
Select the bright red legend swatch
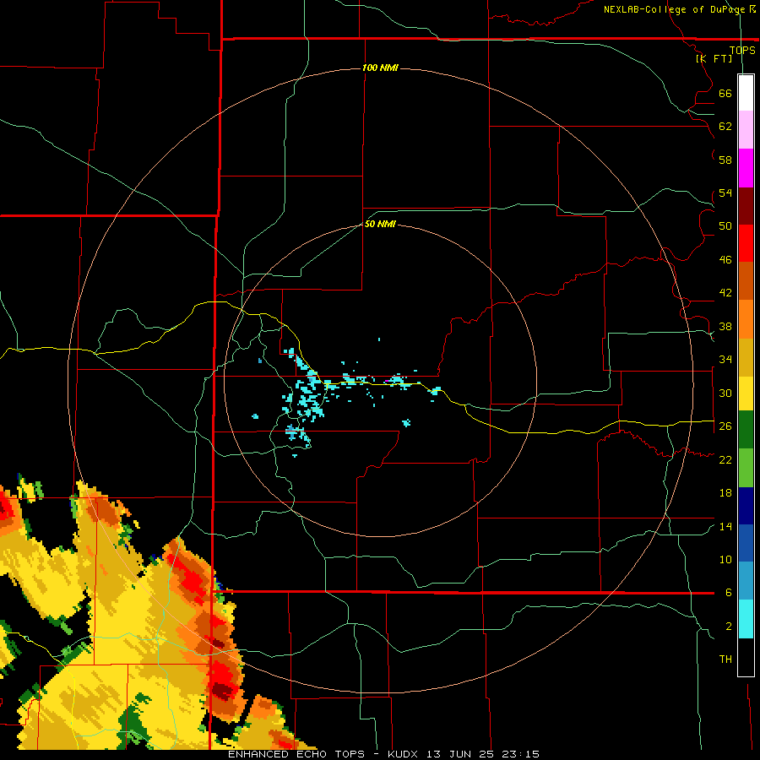point(746,243)
